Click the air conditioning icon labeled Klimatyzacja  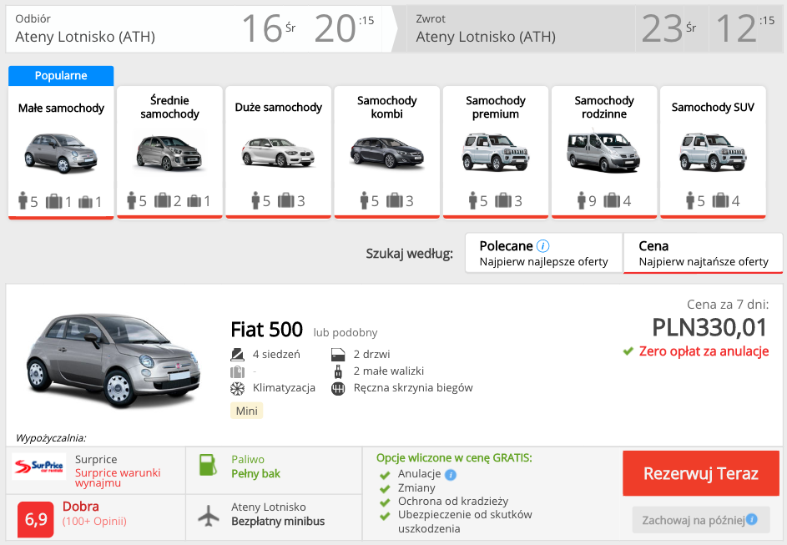(x=237, y=387)
